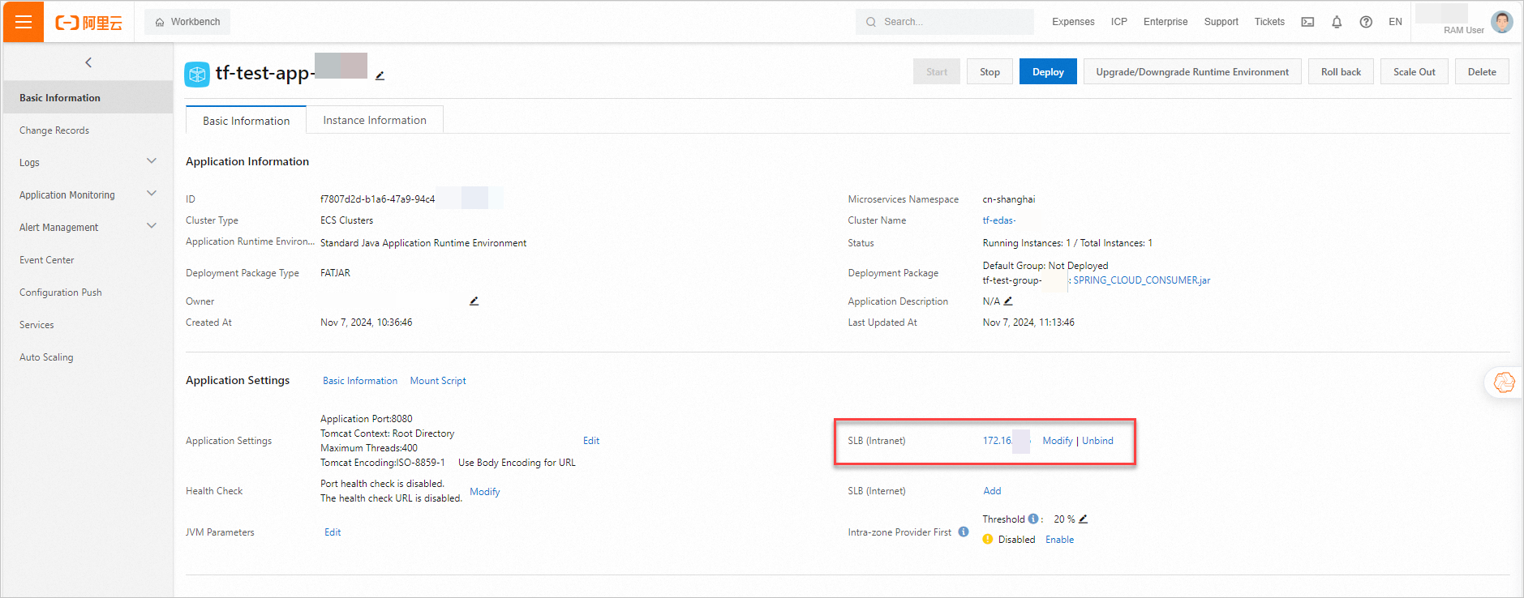This screenshot has height=598, width=1524.
Task: Open the ICP menu
Action: point(1119,22)
